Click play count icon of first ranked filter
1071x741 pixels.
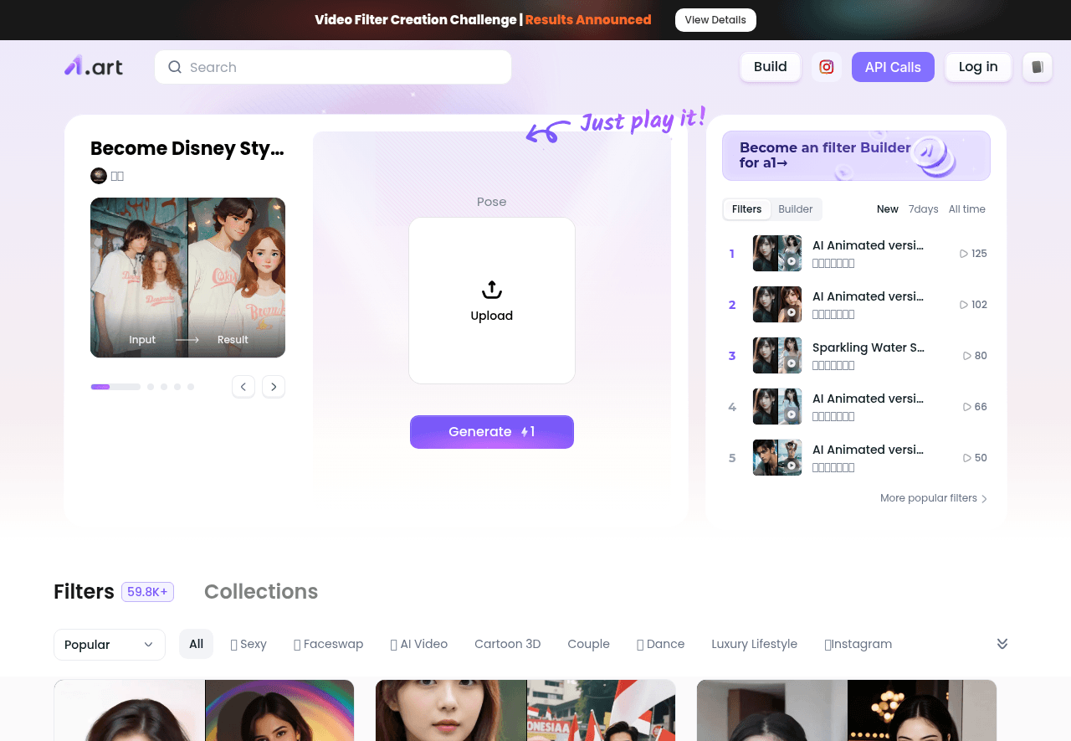pyautogui.click(x=963, y=254)
